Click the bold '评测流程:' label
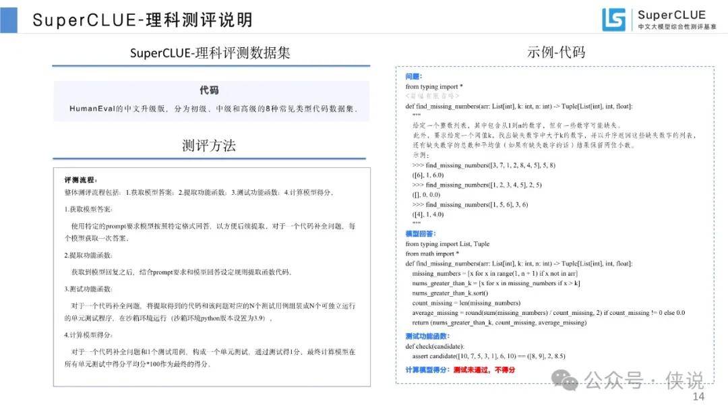 pos(81,179)
